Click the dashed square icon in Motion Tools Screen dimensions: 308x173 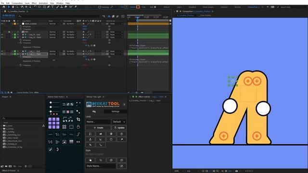(x=71, y=127)
